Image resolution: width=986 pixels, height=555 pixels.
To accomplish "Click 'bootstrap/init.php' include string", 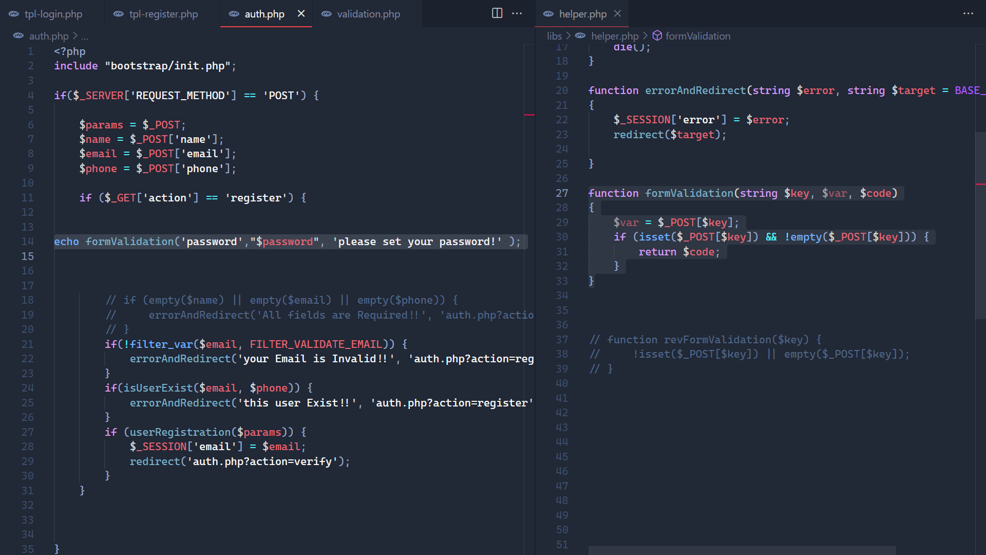I will click(x=168, y=66).
